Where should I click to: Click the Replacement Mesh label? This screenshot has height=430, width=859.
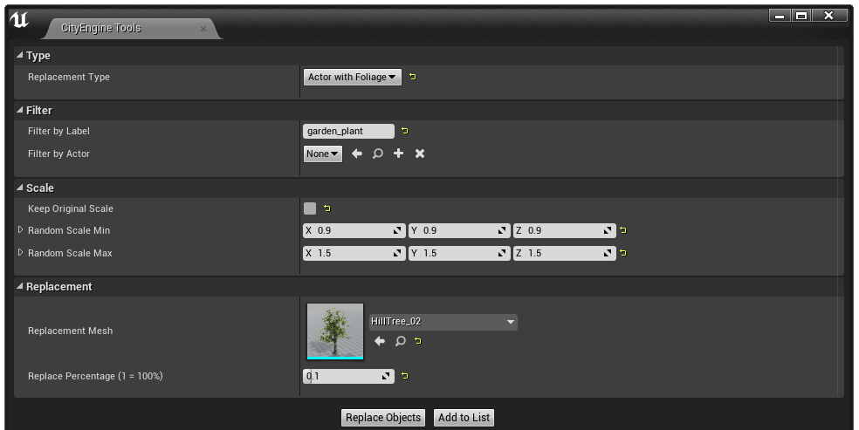point(70,331)
